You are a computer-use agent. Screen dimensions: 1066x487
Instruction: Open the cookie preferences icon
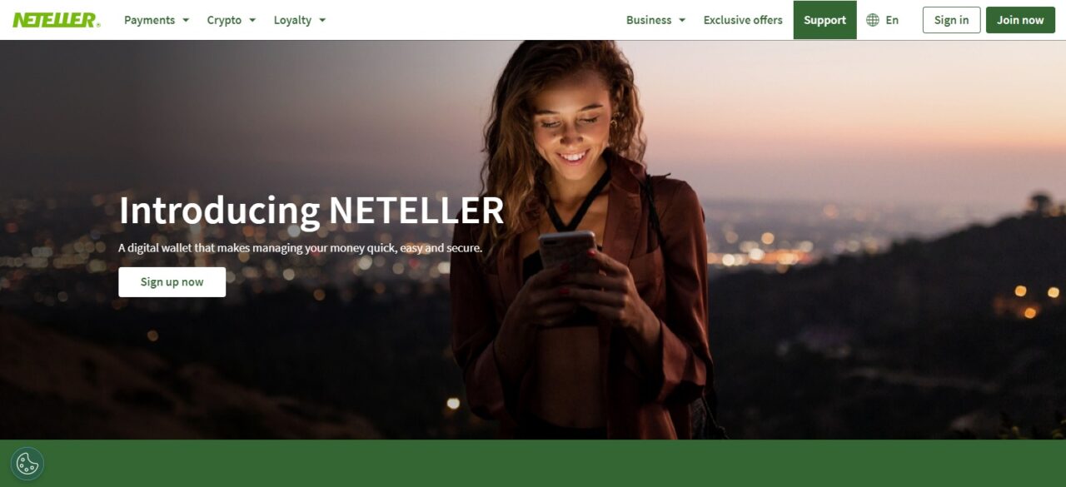27,464
